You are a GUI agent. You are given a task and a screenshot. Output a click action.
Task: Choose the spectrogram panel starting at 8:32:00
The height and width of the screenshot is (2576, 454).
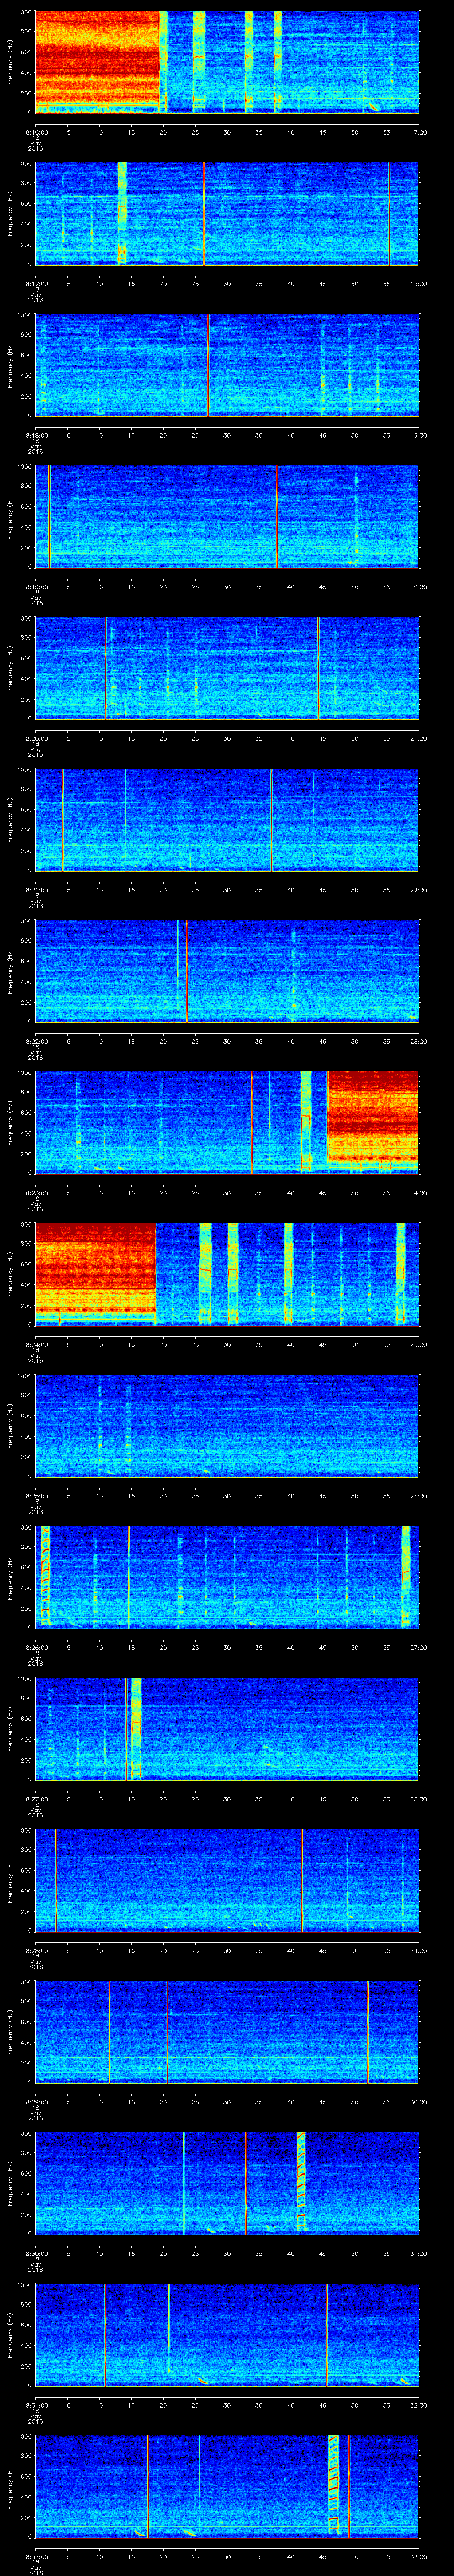point(227,2486)
